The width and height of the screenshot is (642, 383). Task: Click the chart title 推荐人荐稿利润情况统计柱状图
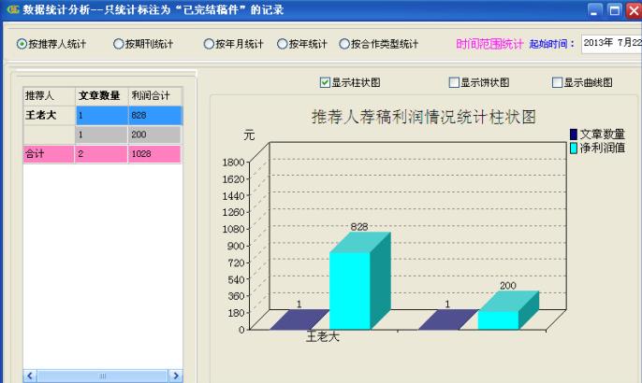[x=424, y=117]
